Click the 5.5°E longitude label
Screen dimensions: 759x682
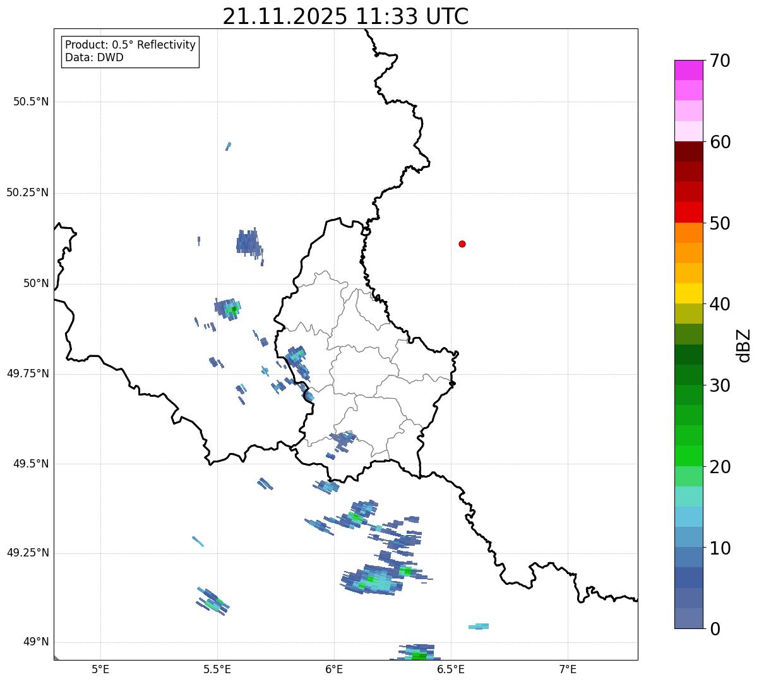[217, 669]
